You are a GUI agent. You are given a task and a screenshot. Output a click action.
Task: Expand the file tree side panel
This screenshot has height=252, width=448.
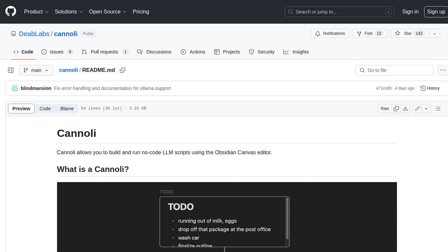[x=11, y=70]
